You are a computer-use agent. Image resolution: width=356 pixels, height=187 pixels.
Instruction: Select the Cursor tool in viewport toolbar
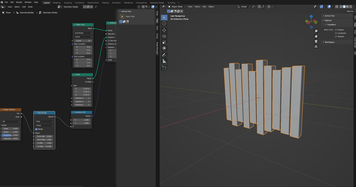pos(164,24)
